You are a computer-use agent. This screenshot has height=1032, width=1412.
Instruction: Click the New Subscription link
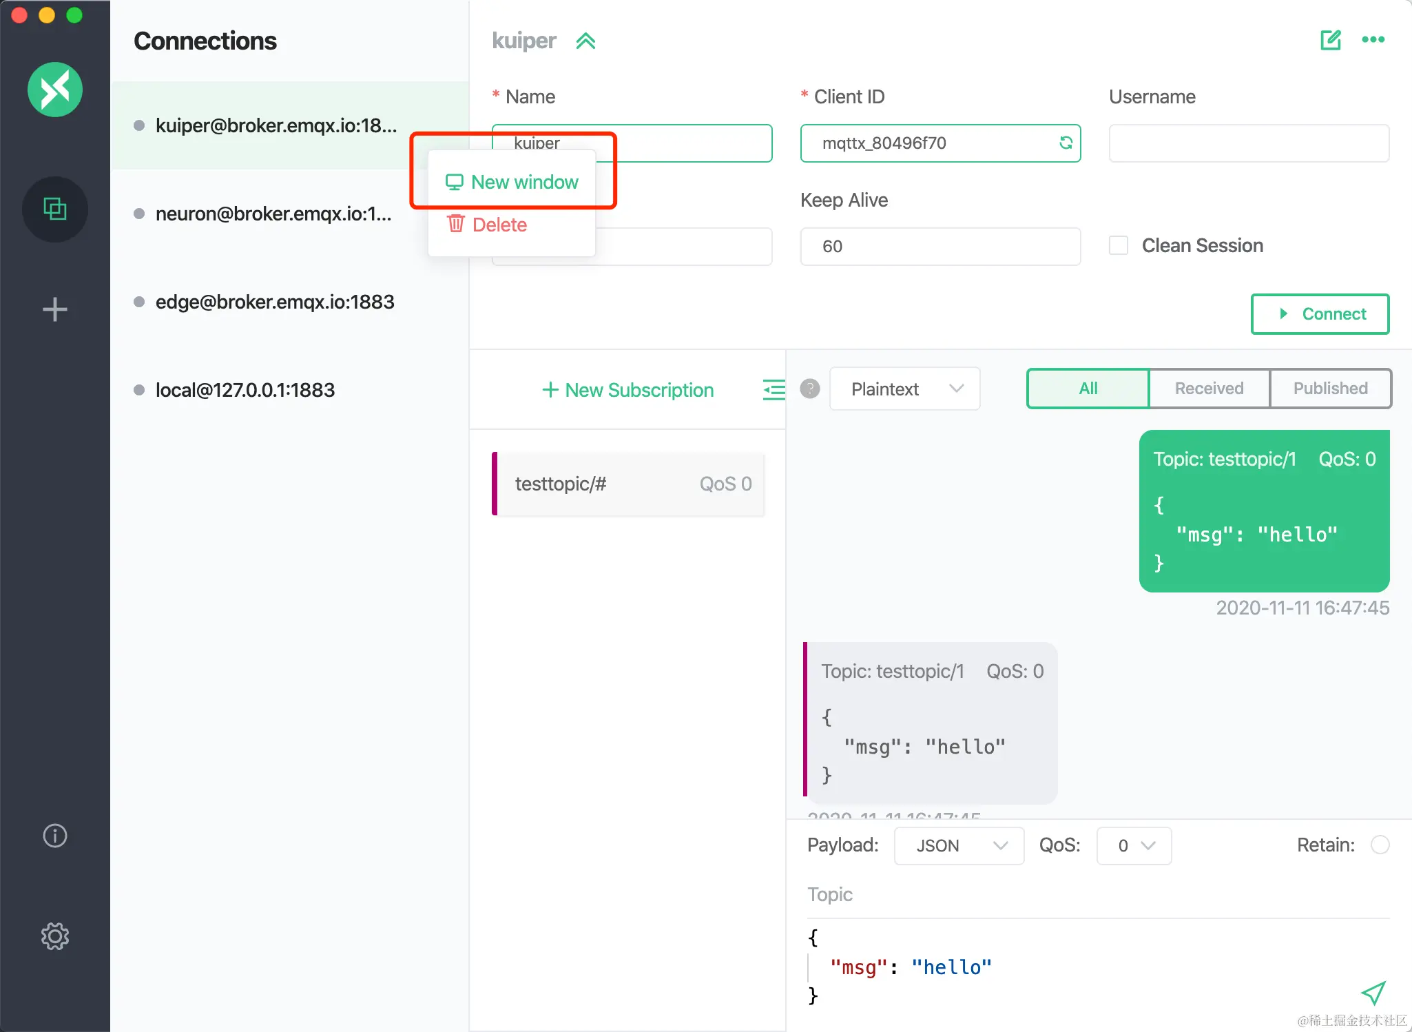coord(627,390)
